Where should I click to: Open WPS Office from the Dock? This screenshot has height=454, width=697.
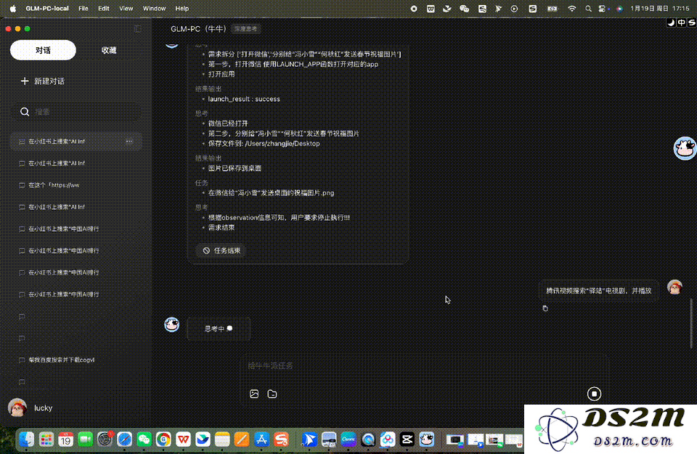pyautogui.click(x=183, y=439)
